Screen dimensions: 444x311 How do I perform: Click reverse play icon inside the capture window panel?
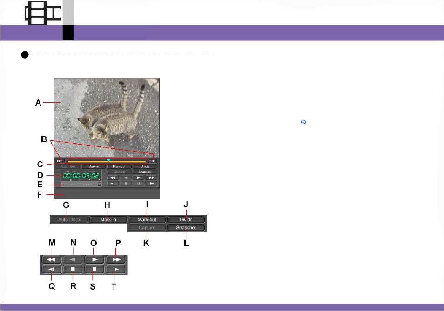pyautogui.click(x=126, y=178)
